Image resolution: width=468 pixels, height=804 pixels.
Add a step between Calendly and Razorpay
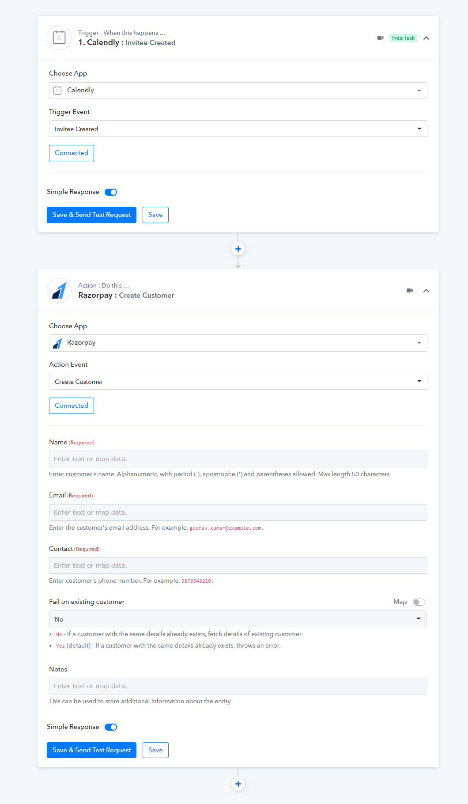(238, 249)
